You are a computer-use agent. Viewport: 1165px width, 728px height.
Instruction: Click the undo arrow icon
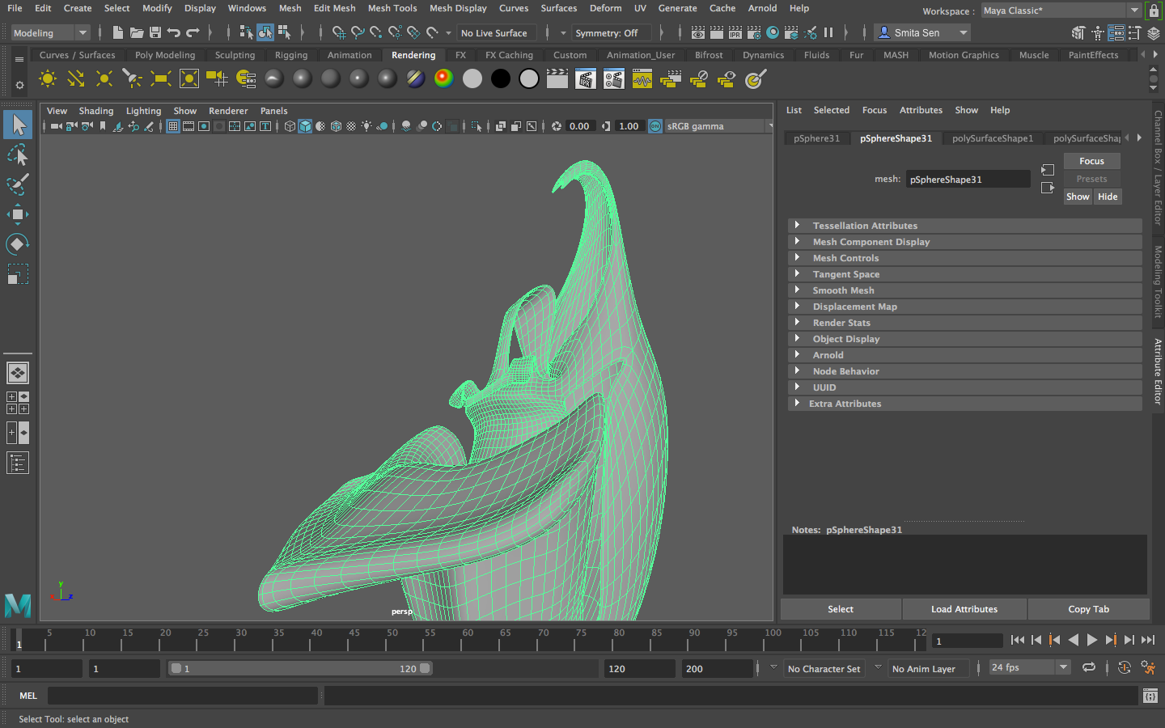pyautogui.click(x=173, y=33)
